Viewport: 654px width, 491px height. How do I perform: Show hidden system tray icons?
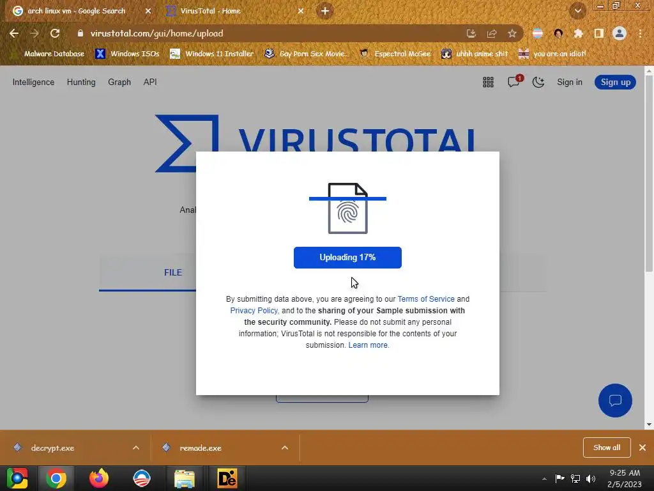click(544, 479)
